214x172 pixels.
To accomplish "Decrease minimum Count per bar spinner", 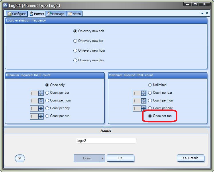I will point(41,94).
